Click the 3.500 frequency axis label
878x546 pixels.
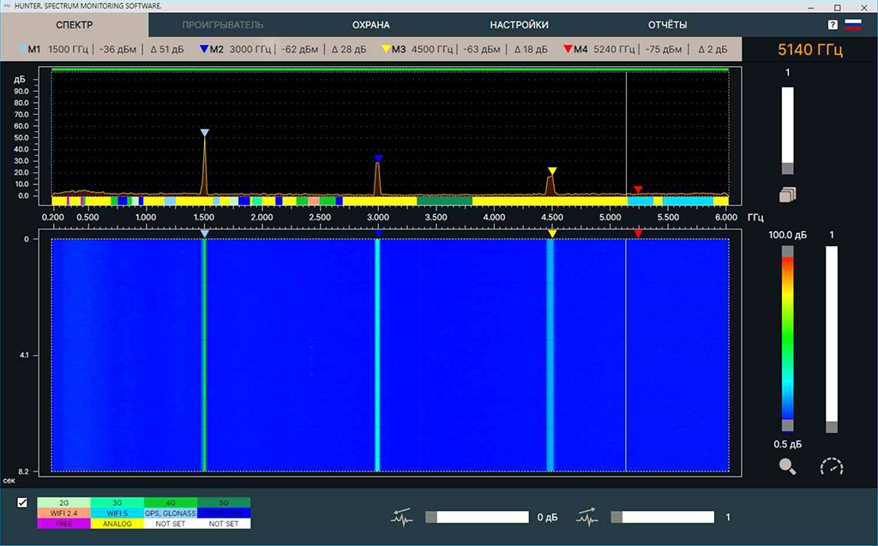click(436, 217)
